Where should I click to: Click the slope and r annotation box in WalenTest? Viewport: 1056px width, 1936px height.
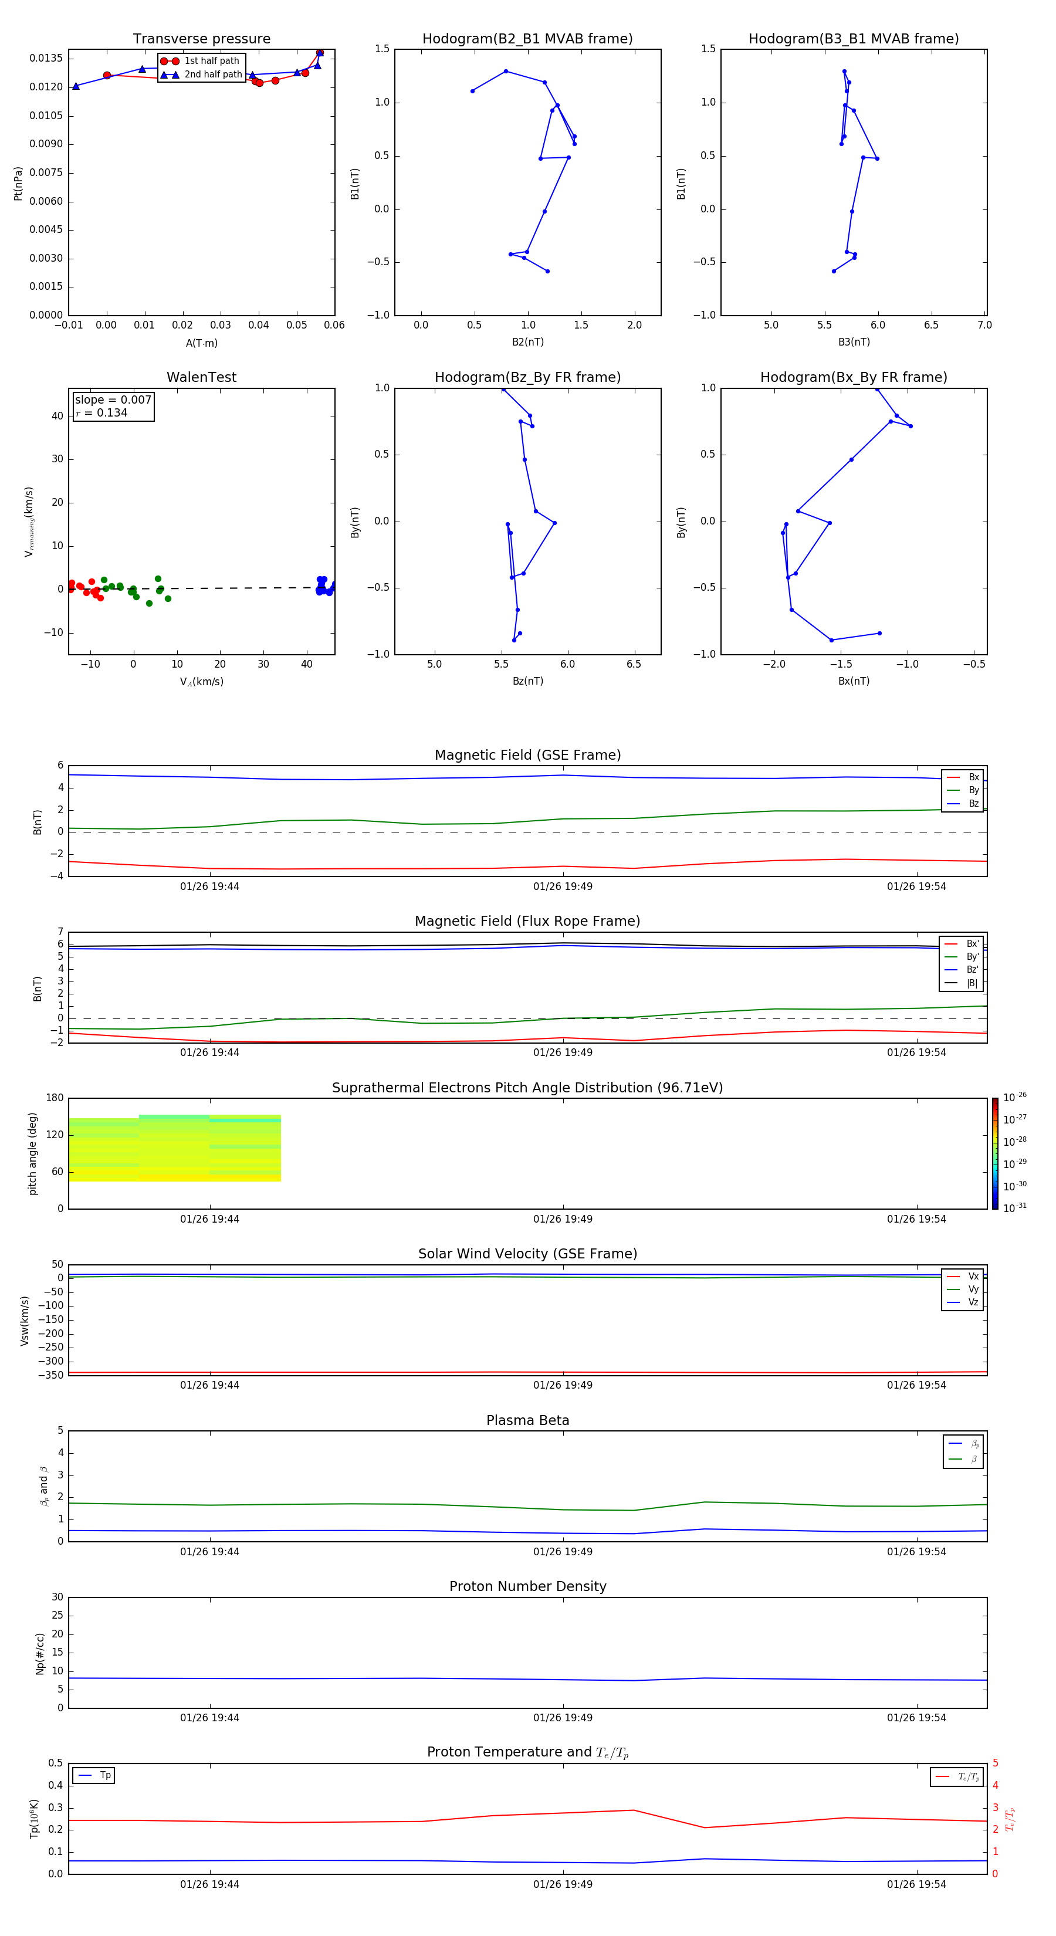(x=113, y=406)
